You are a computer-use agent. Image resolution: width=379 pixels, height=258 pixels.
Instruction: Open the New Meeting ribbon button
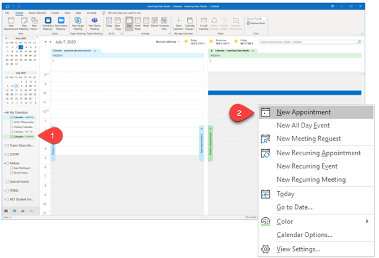tap(24, 24)
